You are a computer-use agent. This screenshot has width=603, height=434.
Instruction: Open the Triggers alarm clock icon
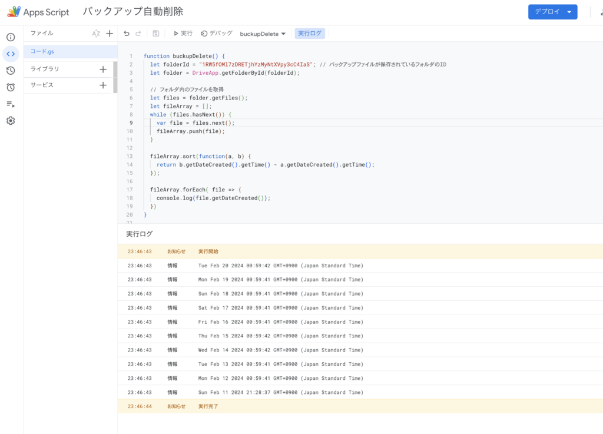11,87
